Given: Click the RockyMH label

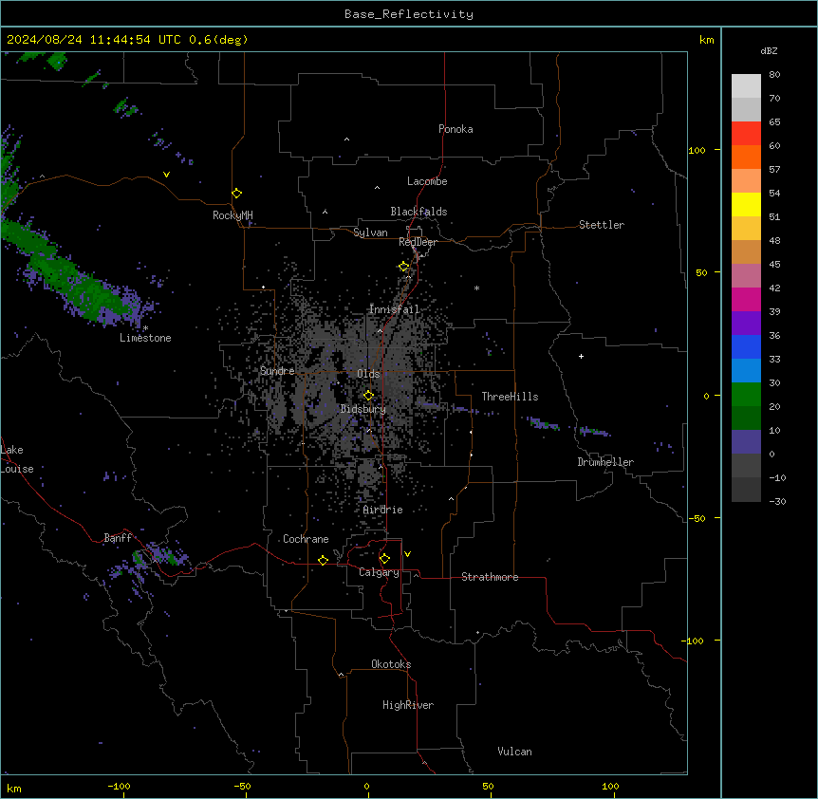Looking at the screenshot, I should click(232, 215).
